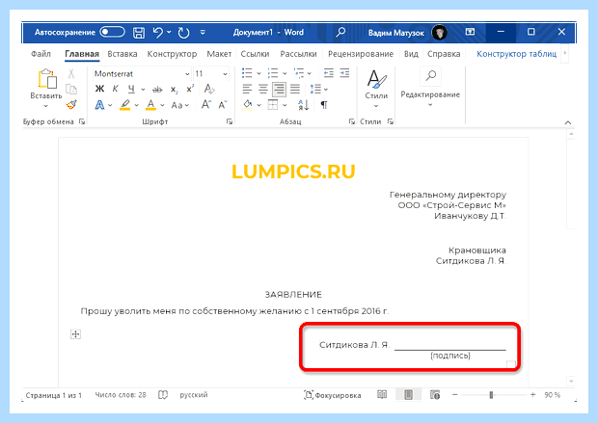Open the Редактирование editing button
Viewport: 598px width, 423px height.
pyautogui.click(x=430, y=88)
